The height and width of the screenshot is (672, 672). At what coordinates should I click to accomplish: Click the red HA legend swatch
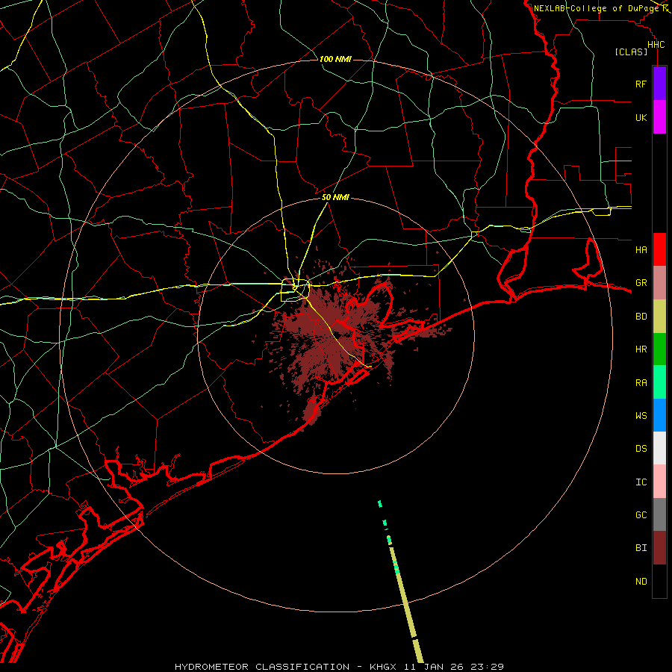point(659,249)
